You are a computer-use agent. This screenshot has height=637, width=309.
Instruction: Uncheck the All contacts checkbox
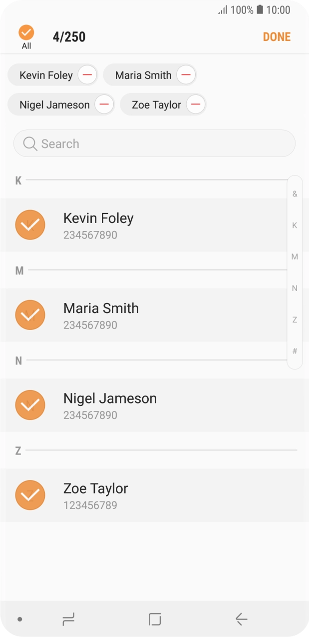[x=26, y=33]
